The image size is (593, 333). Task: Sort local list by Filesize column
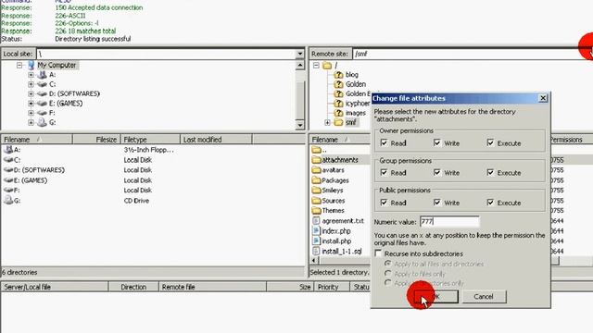pos(96,140)
